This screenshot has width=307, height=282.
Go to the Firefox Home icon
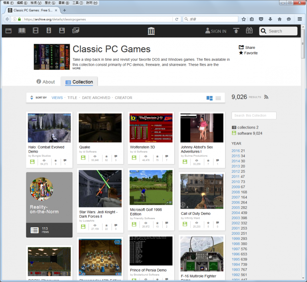[279, 19]
